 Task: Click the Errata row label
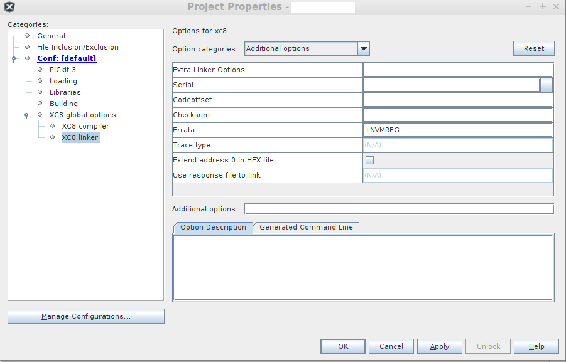[183, 130]
